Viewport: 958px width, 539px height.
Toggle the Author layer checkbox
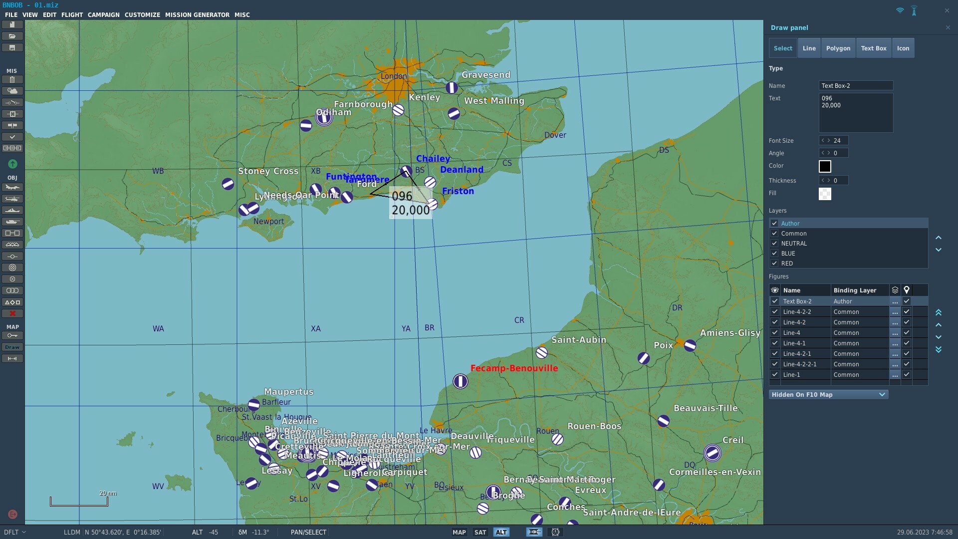click(774, 224)
